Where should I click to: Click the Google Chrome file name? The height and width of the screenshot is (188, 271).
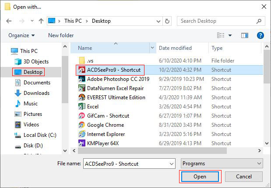pyautogui.click(x=106, y=125)
